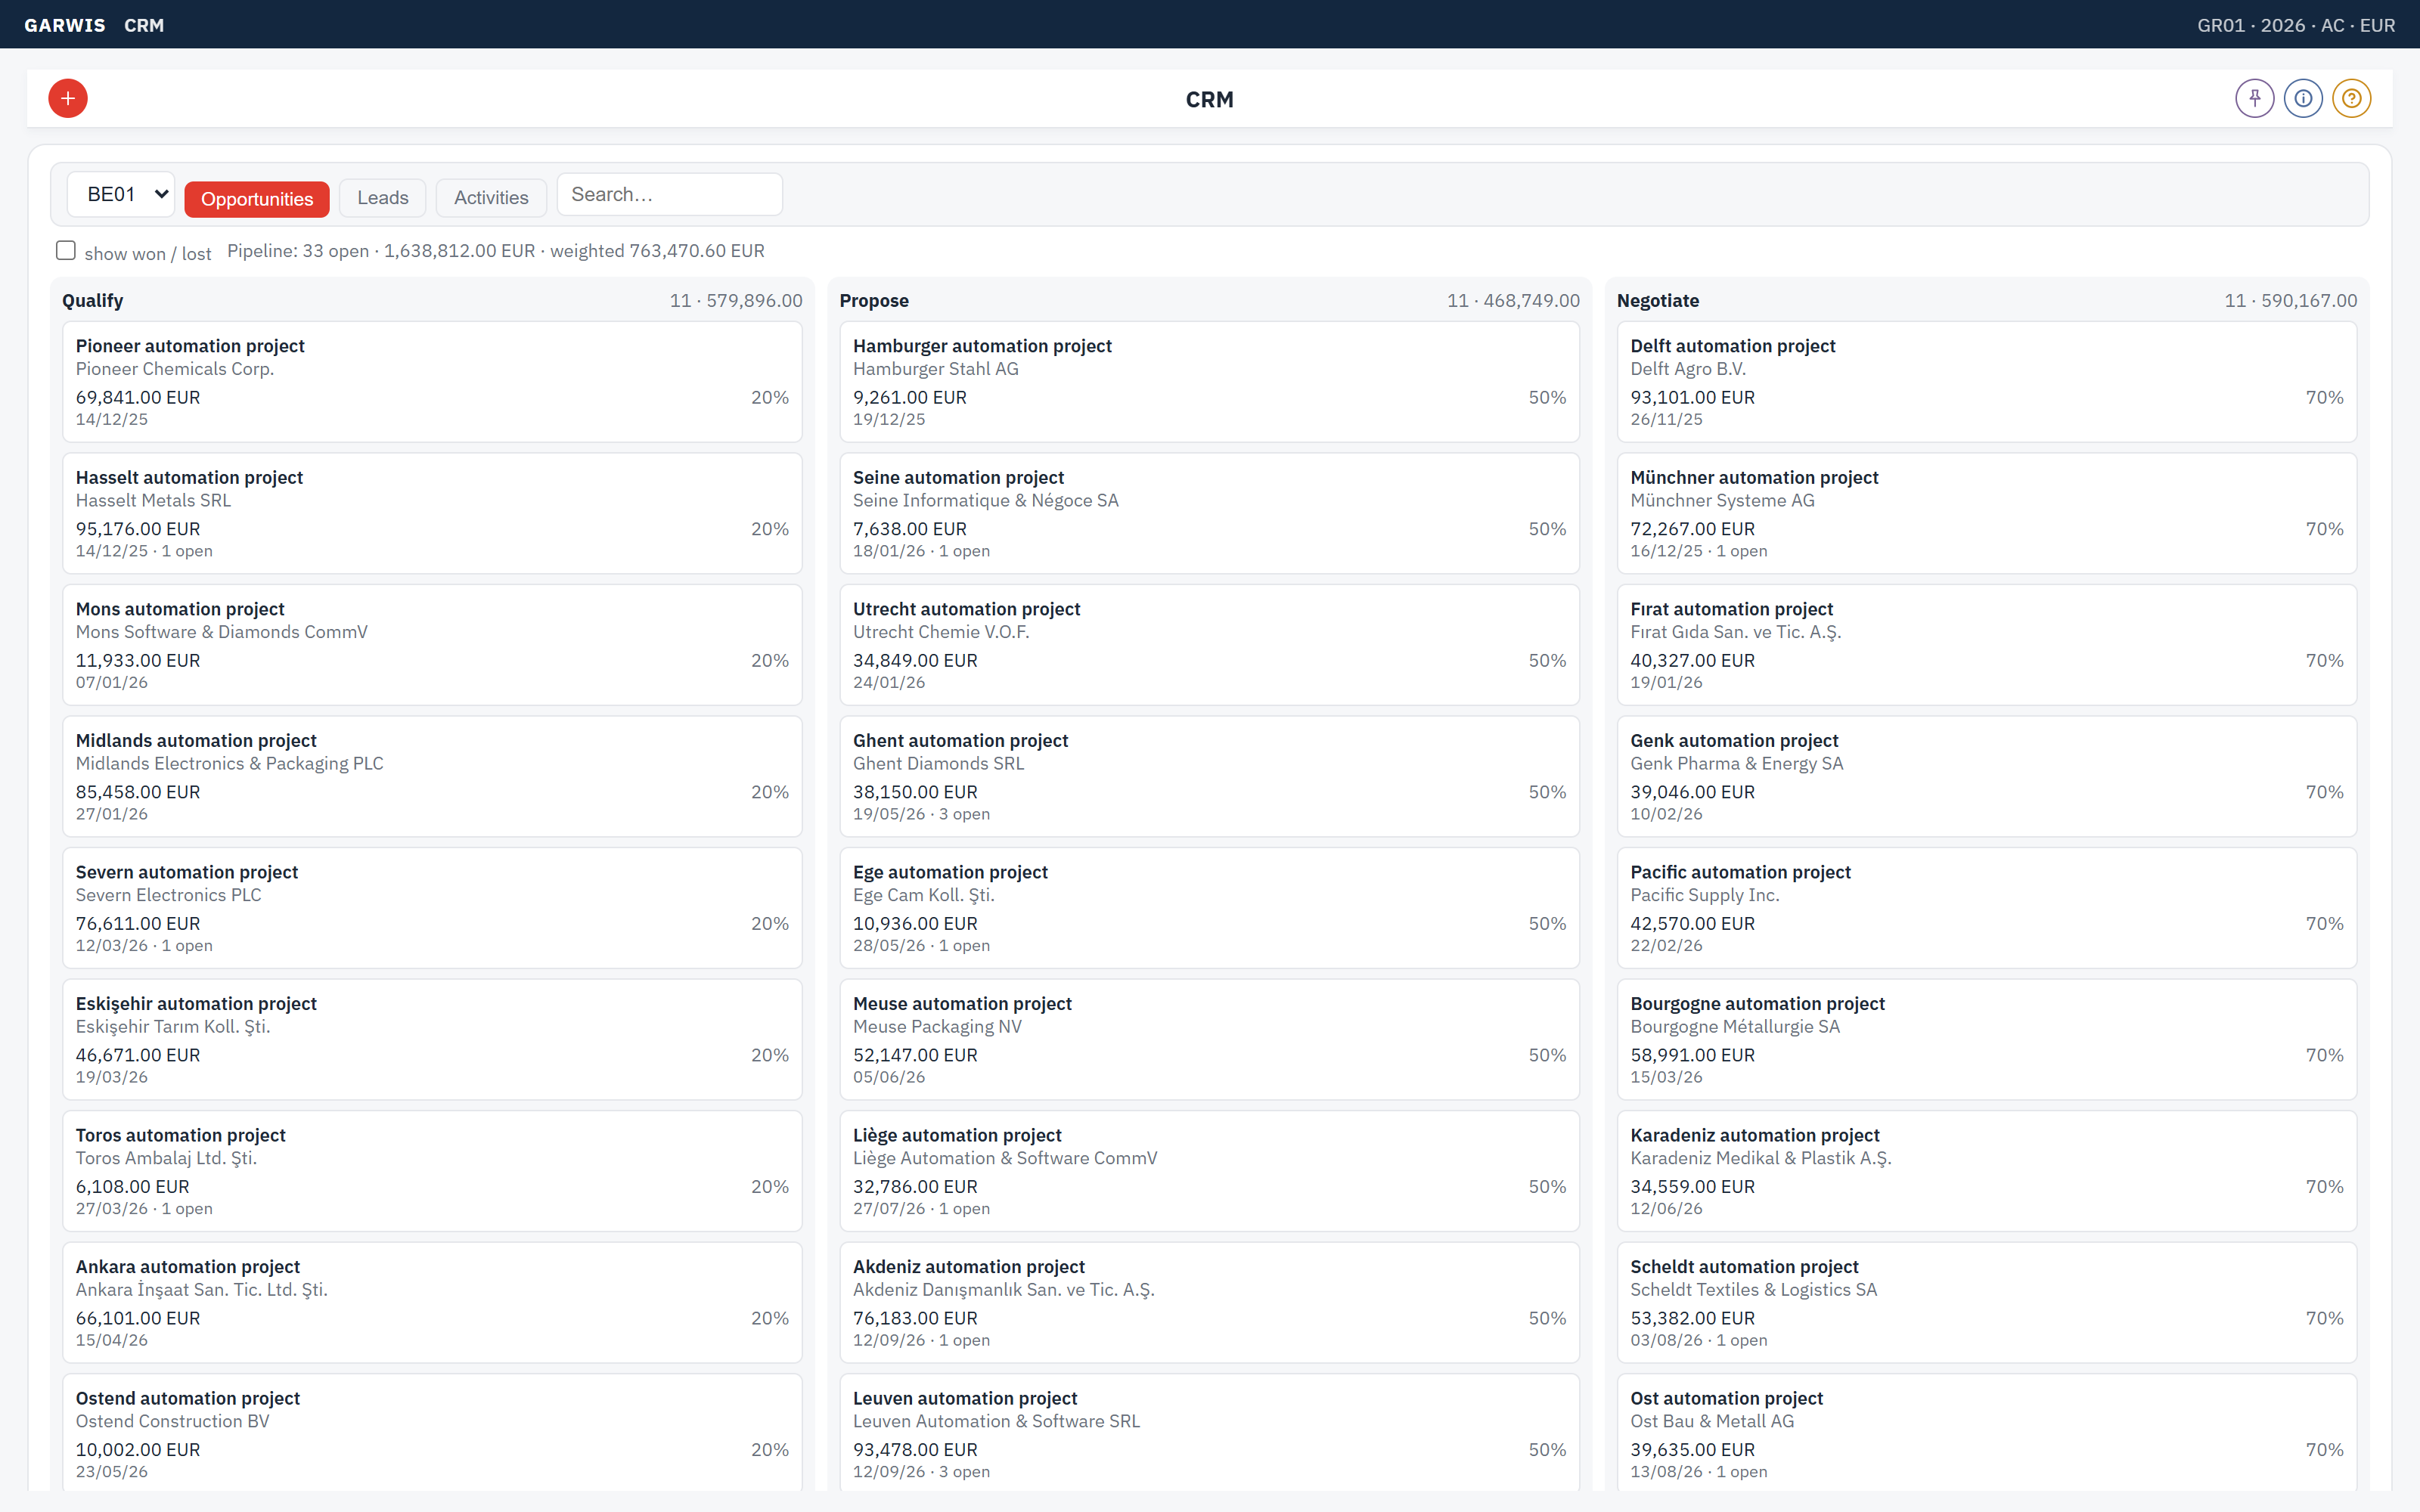This screenshot has height=1512, width=2420.
Task: Open Seine automation project card
Action: coord(1209,513)
